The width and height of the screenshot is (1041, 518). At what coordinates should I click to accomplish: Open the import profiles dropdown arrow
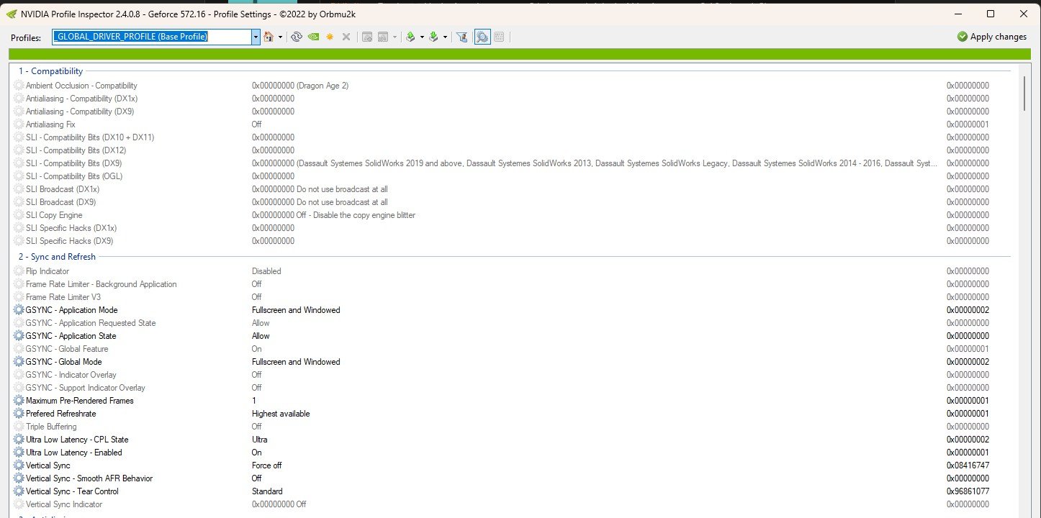pos(445,37)
